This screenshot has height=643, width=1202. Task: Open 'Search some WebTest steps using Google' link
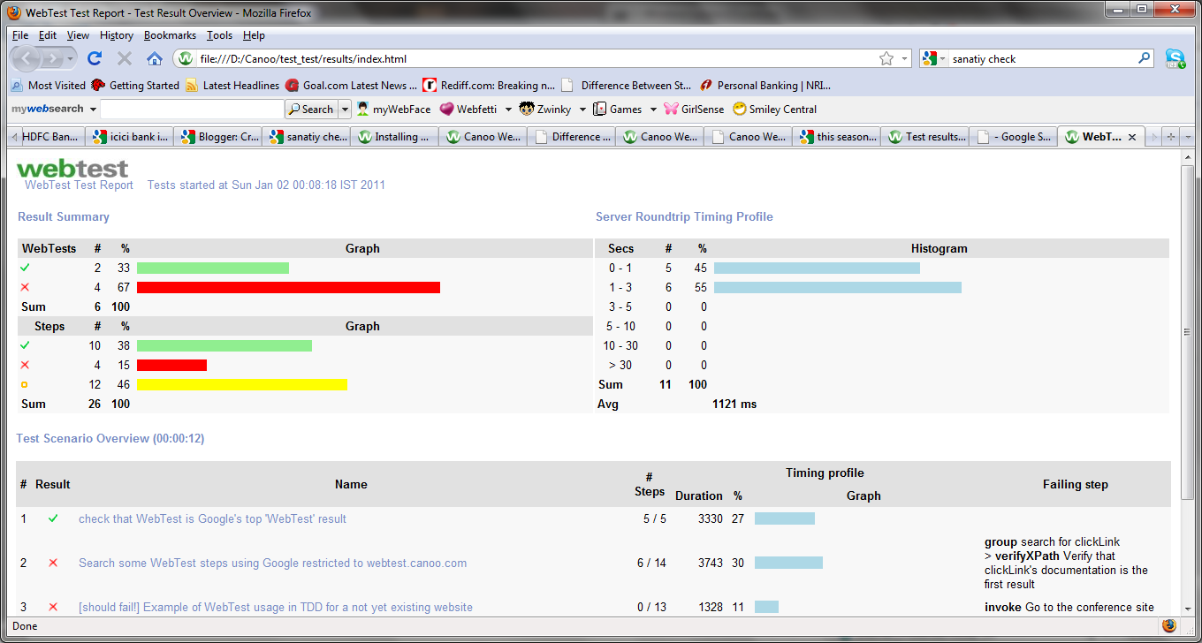272,563
